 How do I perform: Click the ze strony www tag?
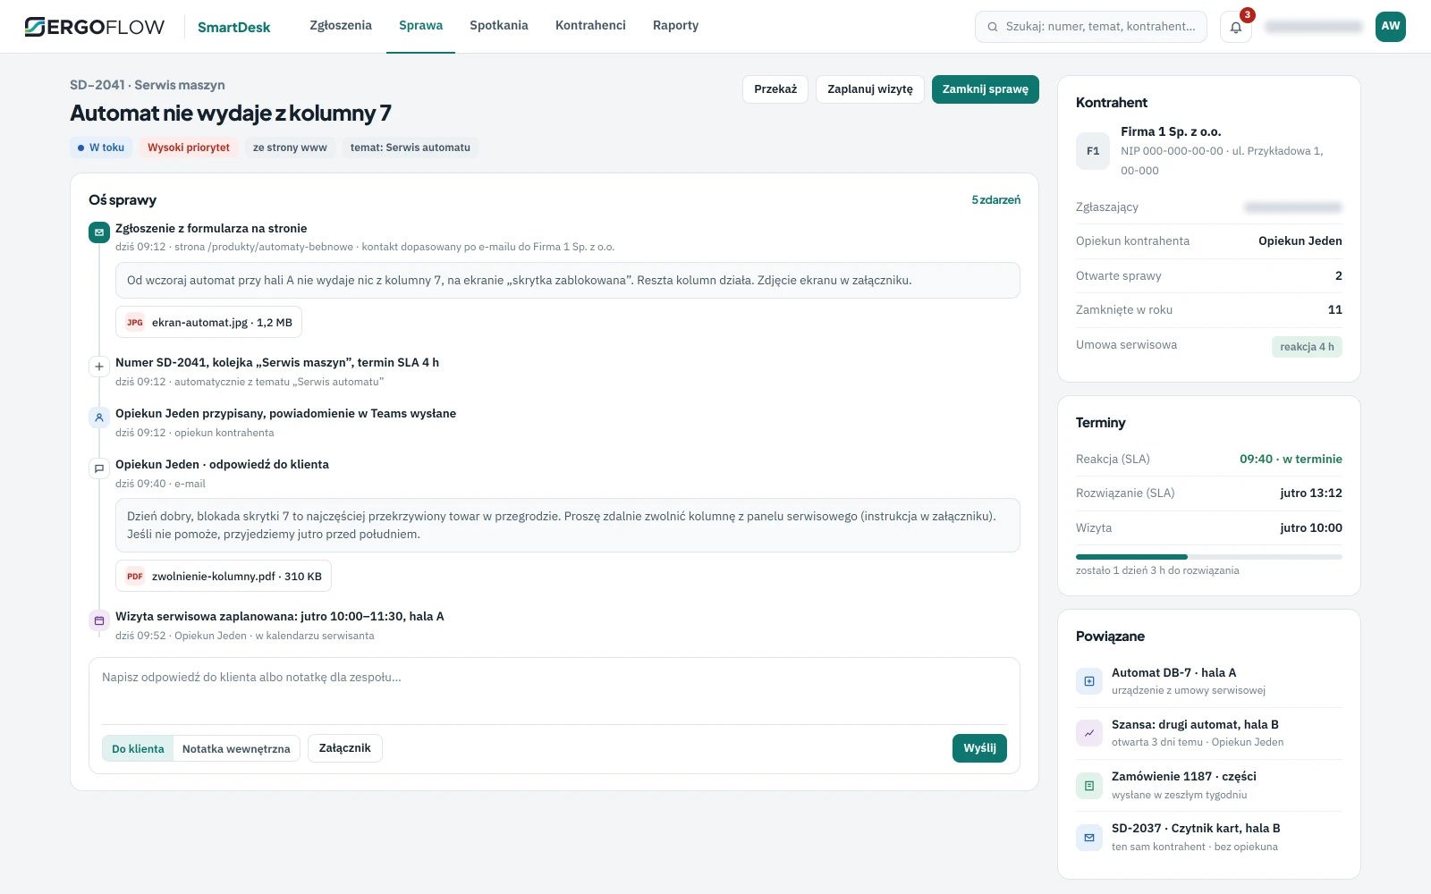290,148
